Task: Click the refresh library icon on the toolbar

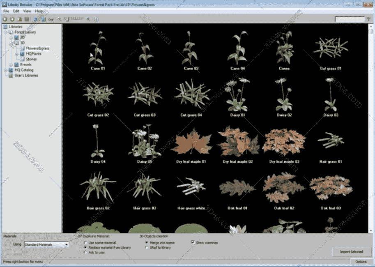Action: (x=35, y=18)
